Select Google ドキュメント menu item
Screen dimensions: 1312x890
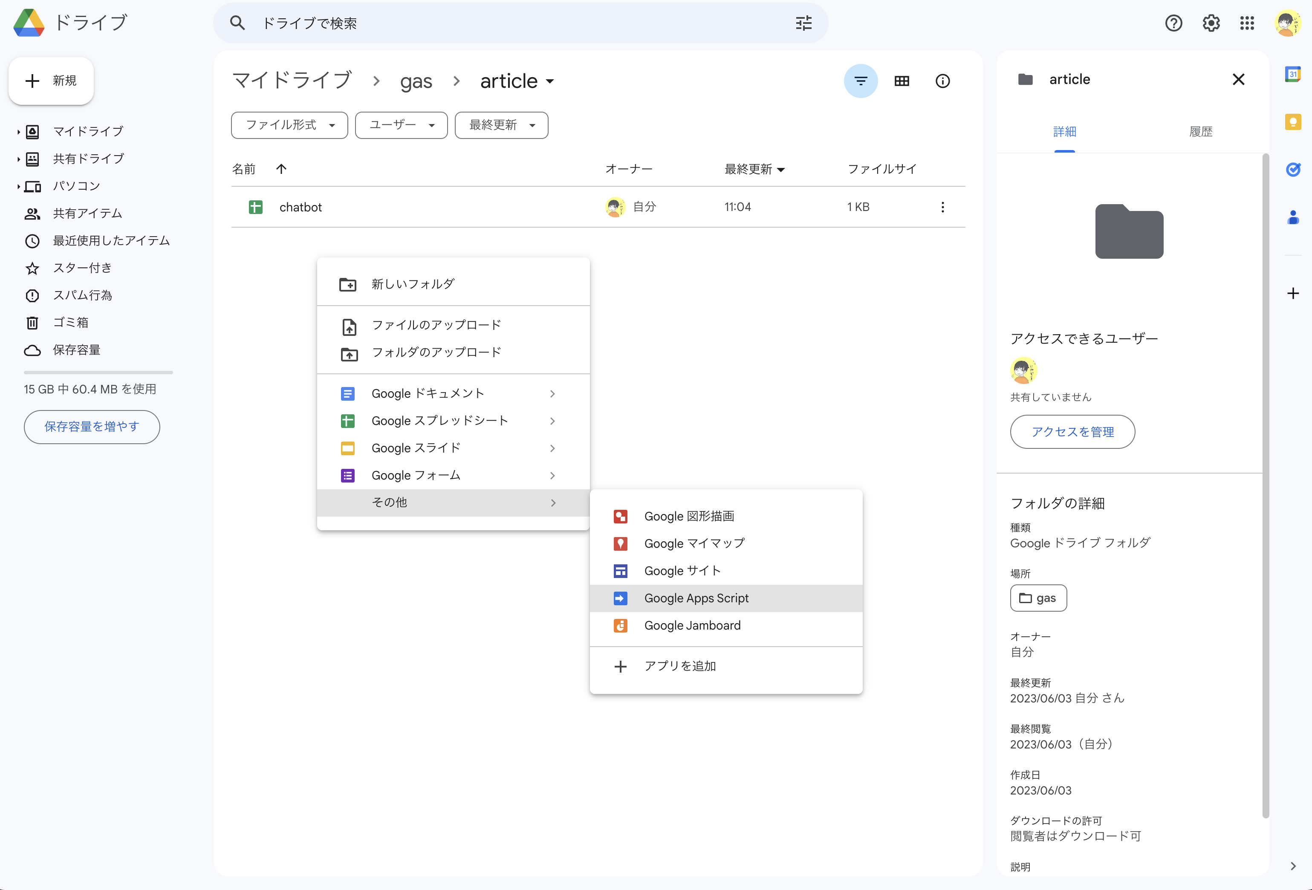[x=454, y=393]
